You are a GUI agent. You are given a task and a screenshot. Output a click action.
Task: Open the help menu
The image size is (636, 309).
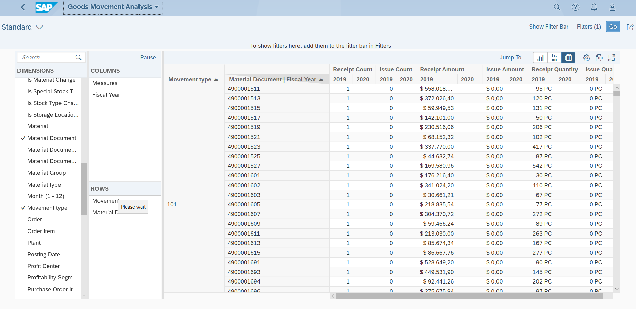tap(575, 7)
